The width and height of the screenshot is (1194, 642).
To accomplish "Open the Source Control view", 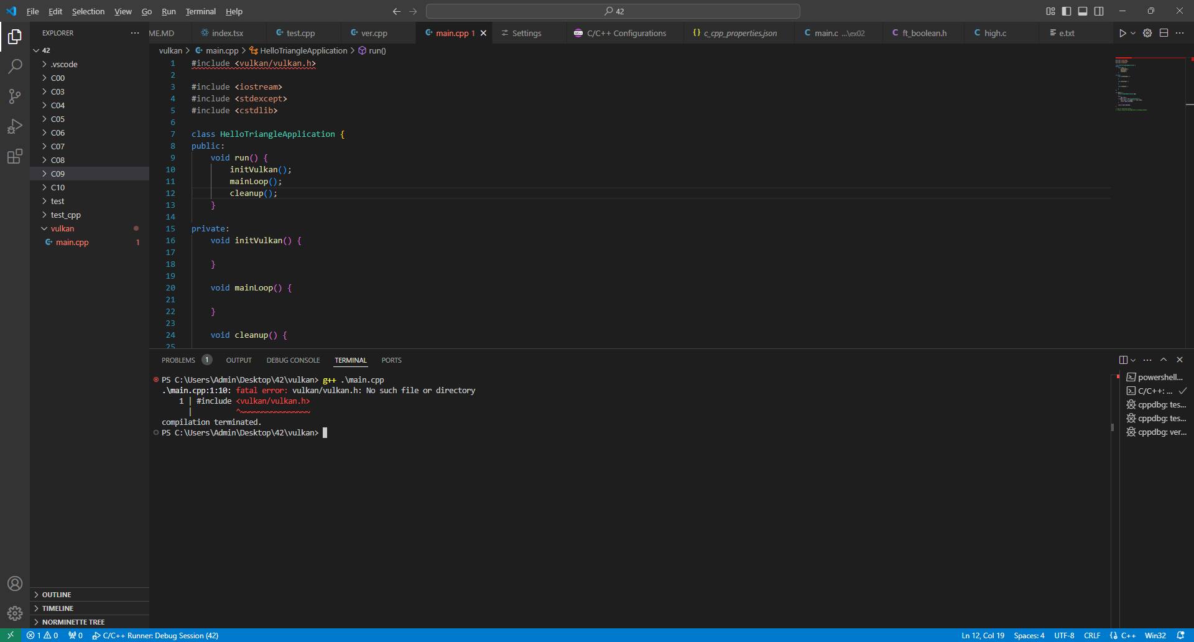I will pyautogui.click(x=15, y=96).
